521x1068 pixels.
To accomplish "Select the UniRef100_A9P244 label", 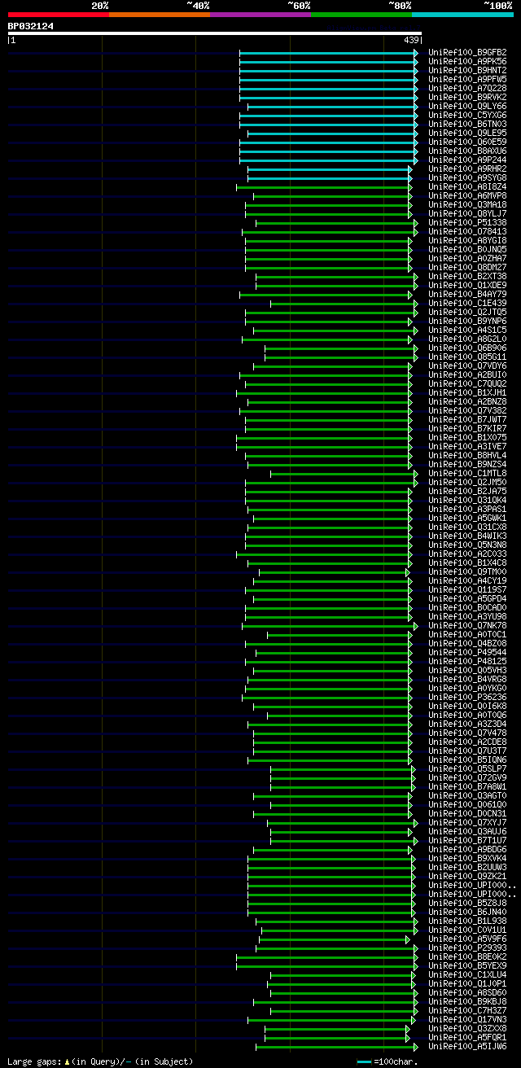I will (x=467, y=160).
